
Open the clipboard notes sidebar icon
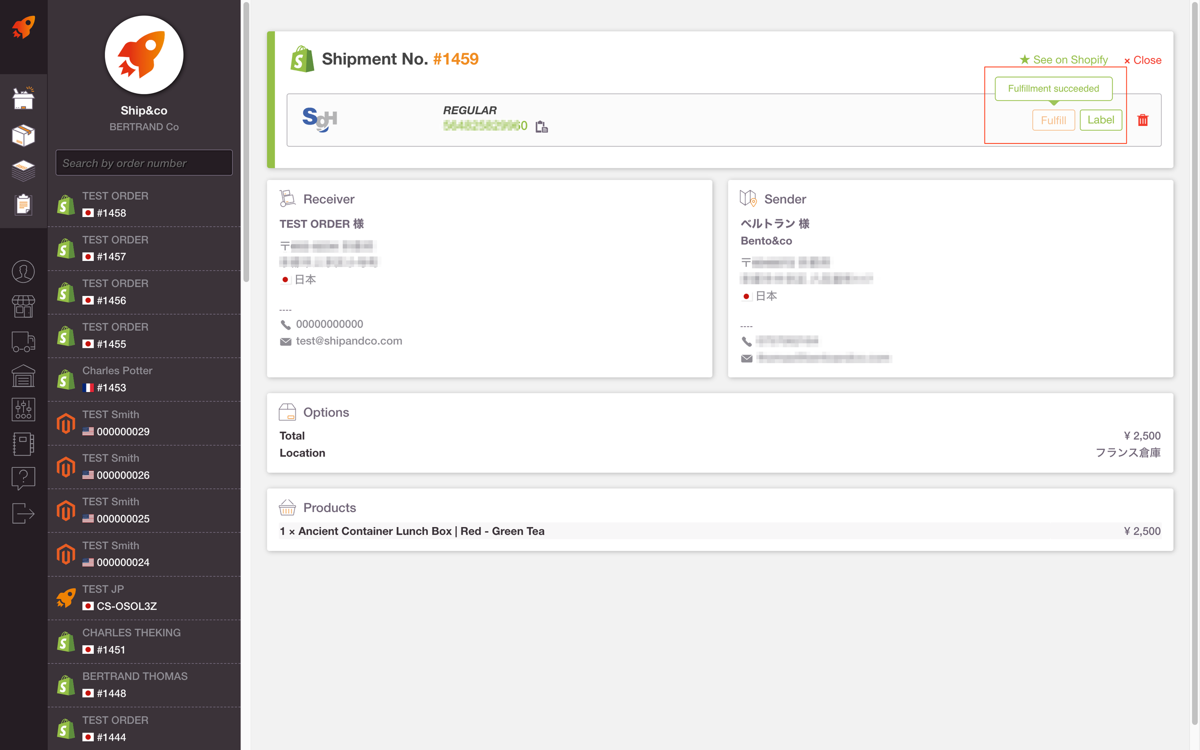[23, 204]
